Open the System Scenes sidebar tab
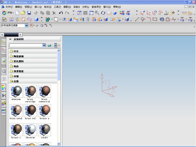196x147 pixels. coord(4,111)
